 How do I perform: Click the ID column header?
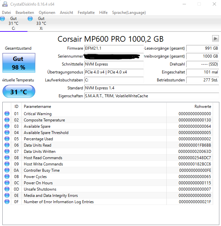[x=17, y=107]
